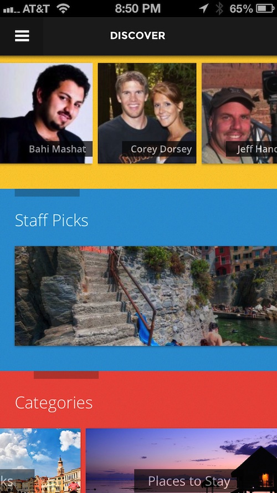Tap the battery indicator icon
Viewport: 277px width, 493px height.
pyautogui.click(x=265, y=8)
